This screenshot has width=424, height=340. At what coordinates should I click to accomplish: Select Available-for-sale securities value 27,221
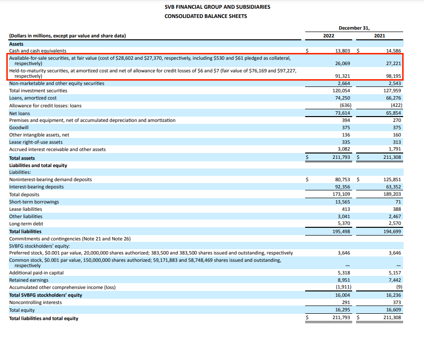[x=393, y=63]
